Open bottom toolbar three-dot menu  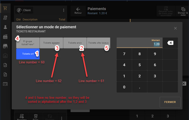pos(61,118)
